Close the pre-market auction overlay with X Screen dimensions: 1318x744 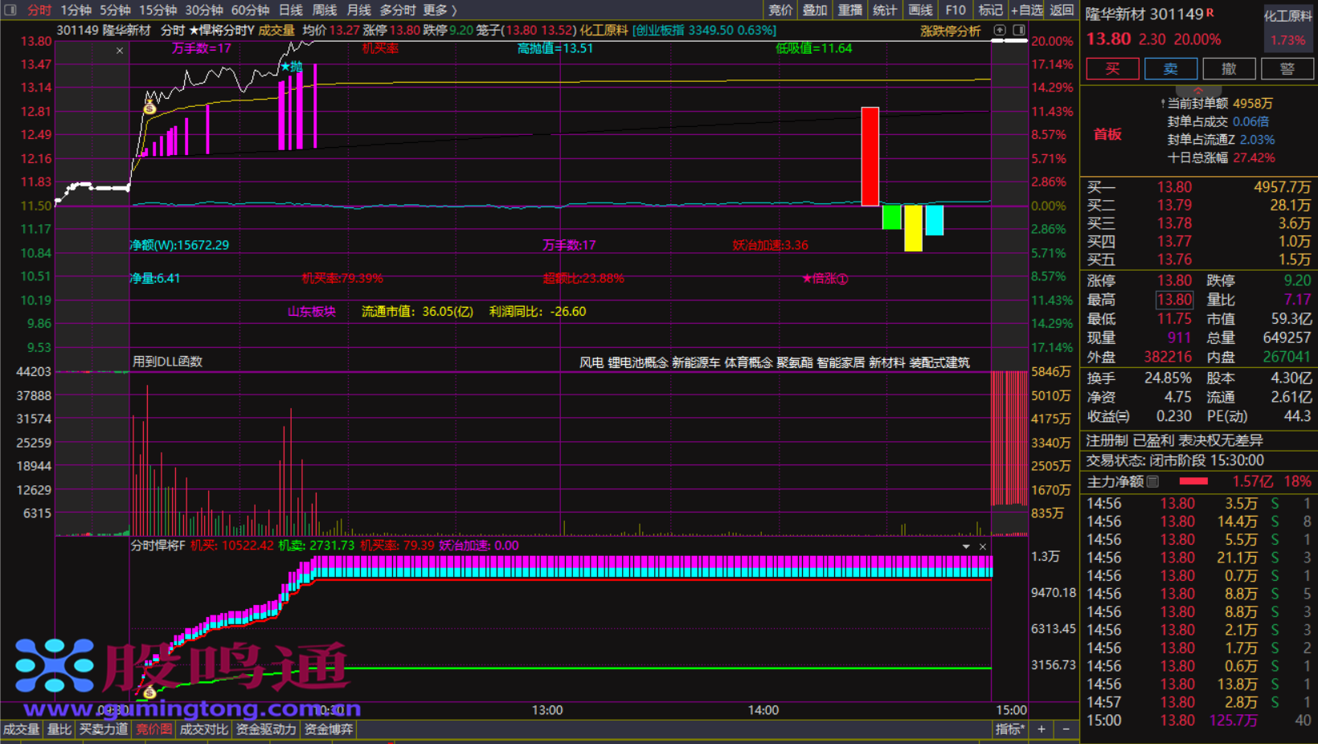pos(120,51)
